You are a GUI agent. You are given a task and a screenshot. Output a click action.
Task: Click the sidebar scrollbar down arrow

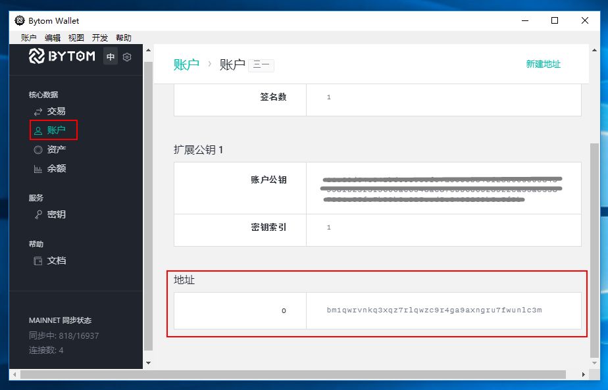[x=148, y=363]
